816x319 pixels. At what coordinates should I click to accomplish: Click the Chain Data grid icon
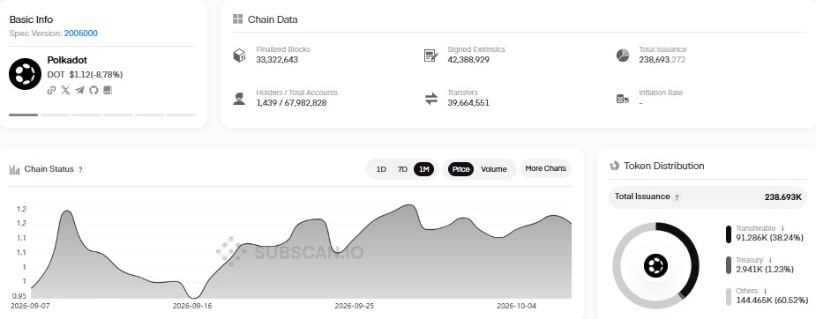(x=237, y=19)
